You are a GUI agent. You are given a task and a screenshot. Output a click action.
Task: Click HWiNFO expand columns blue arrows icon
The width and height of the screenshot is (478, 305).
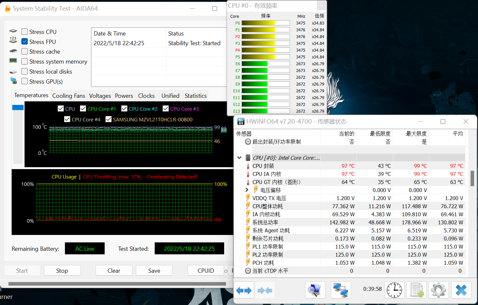[x=244, y=290]
